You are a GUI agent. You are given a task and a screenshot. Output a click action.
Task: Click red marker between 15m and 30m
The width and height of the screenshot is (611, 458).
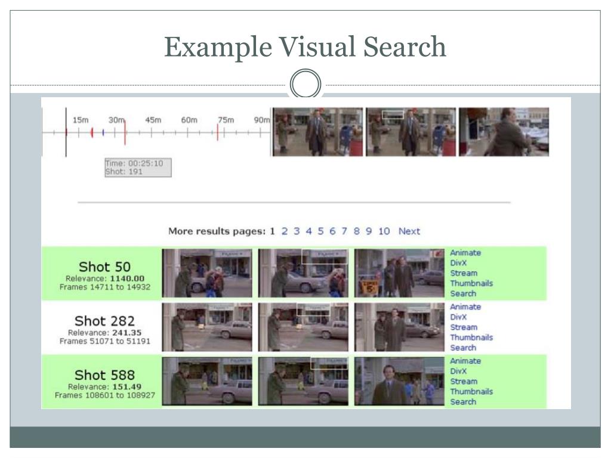tap(92, 132)
